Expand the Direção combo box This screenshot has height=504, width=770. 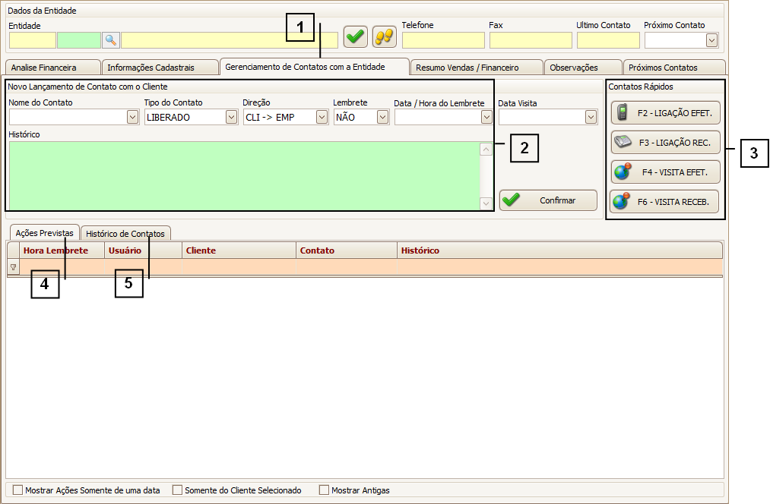[x=322, y=118]
